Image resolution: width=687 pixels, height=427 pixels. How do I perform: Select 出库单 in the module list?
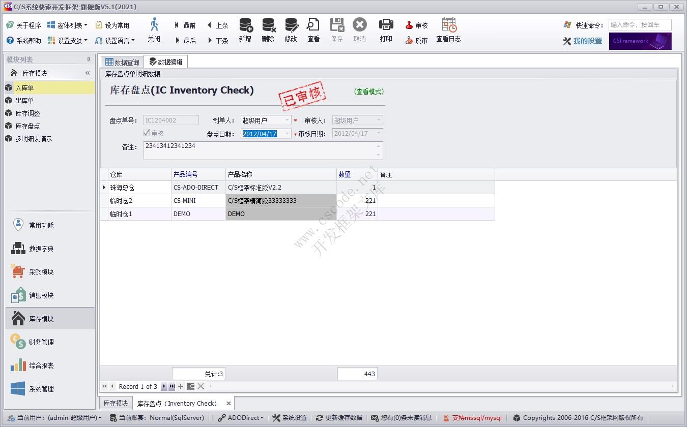[x=24, y=101]
